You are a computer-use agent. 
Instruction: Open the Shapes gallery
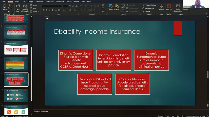pyautogui.click(x=111, y=8)
